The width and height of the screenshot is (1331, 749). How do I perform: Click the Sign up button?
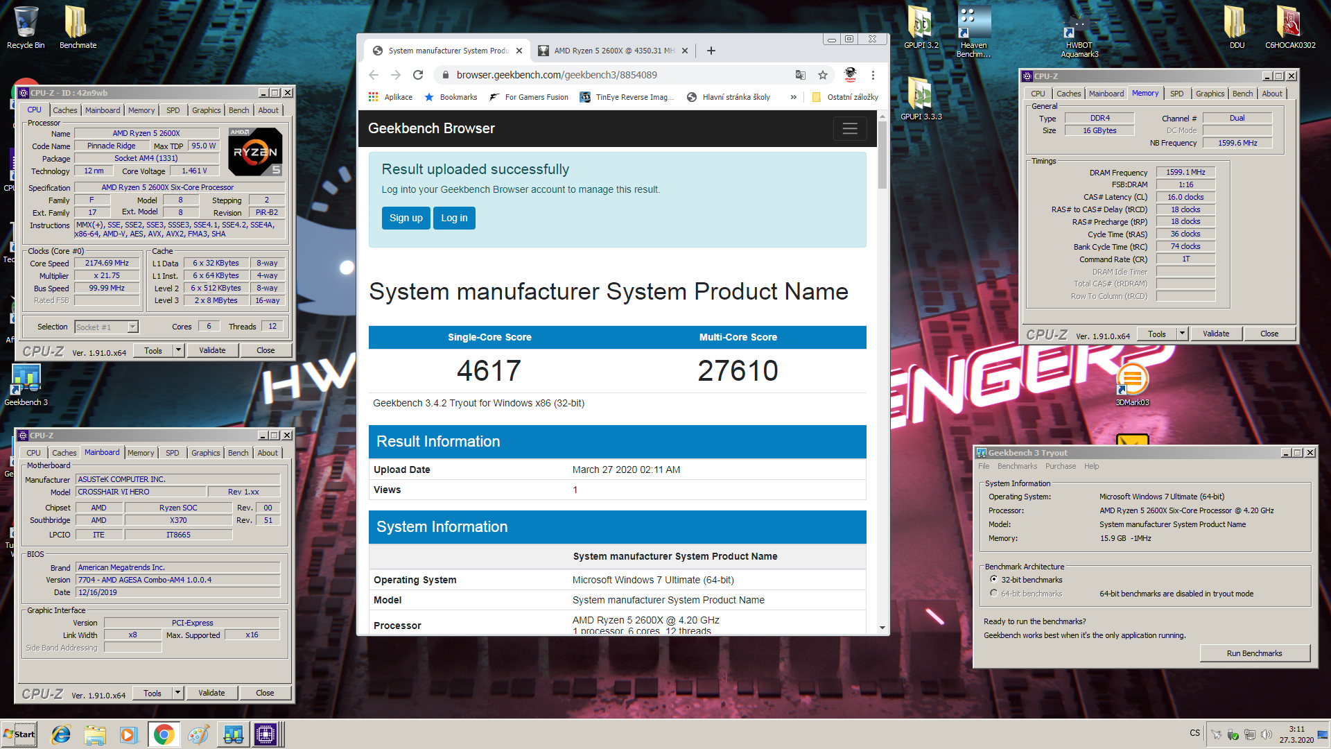tap(406, 218)
